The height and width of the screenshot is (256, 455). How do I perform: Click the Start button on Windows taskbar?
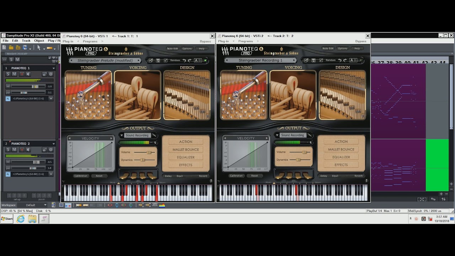tap(7, 219)
